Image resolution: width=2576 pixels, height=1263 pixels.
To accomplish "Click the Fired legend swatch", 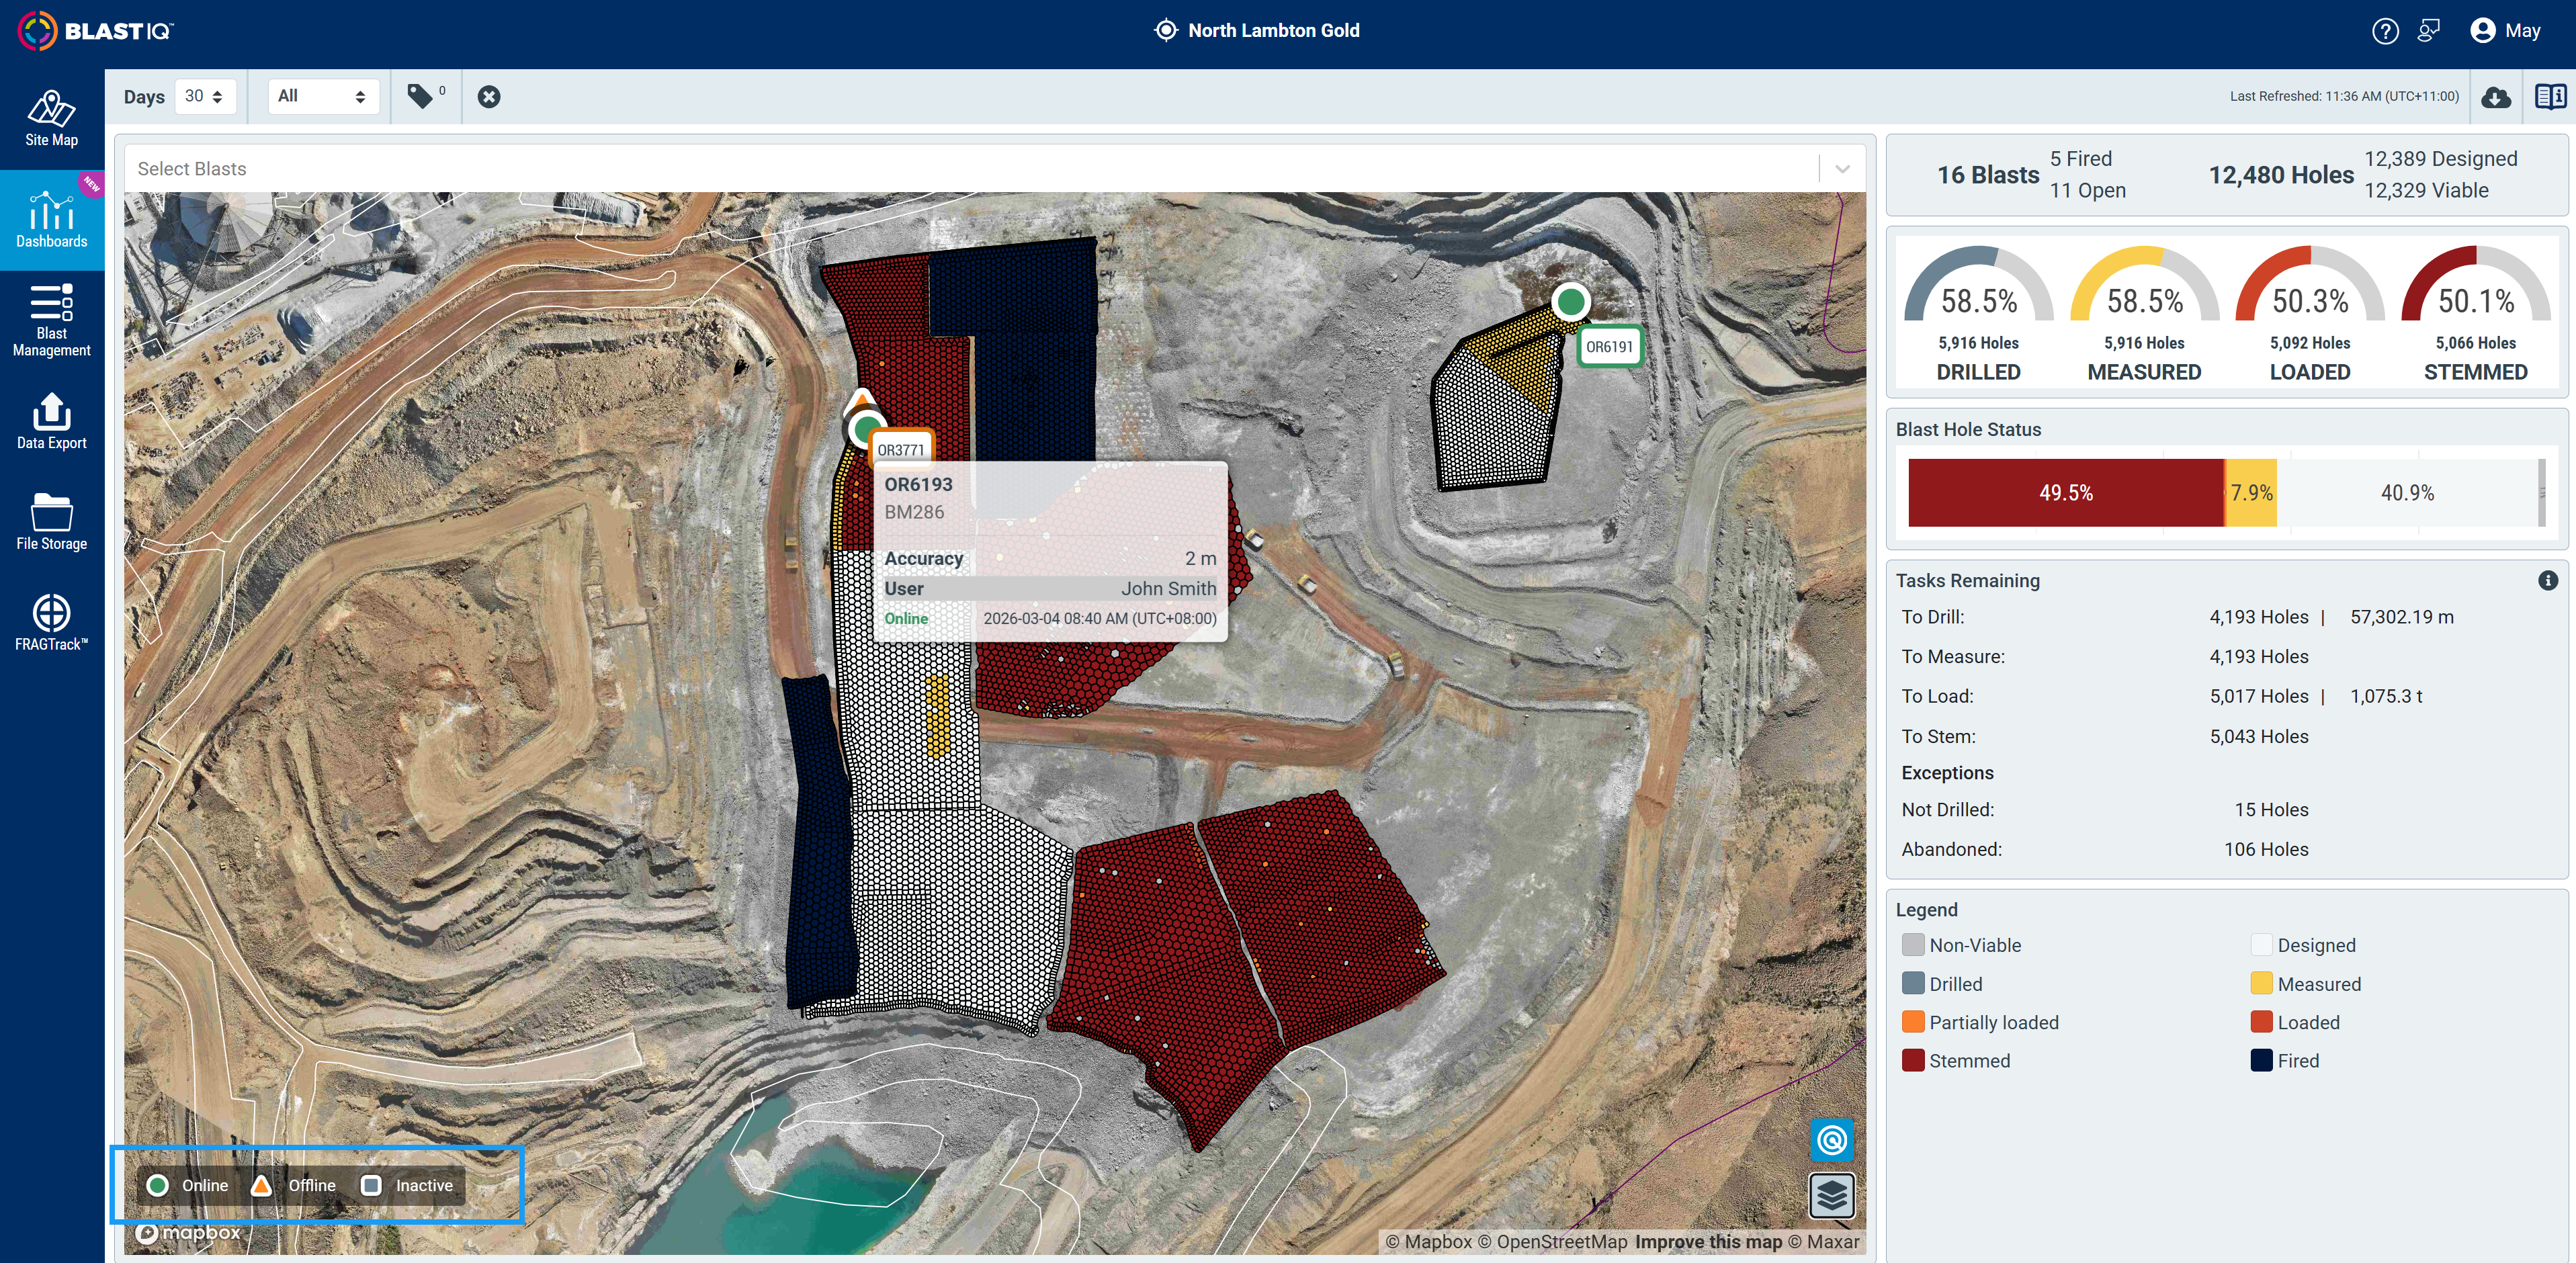I will click(x=2261, y=1060).
